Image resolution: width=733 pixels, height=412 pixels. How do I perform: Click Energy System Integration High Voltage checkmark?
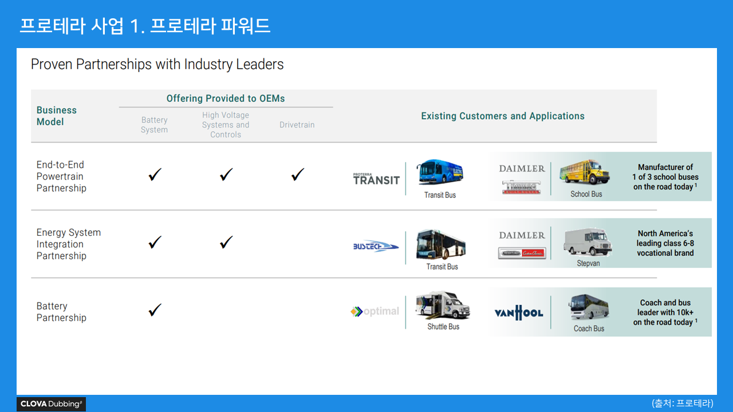click(x=226, y=243)
